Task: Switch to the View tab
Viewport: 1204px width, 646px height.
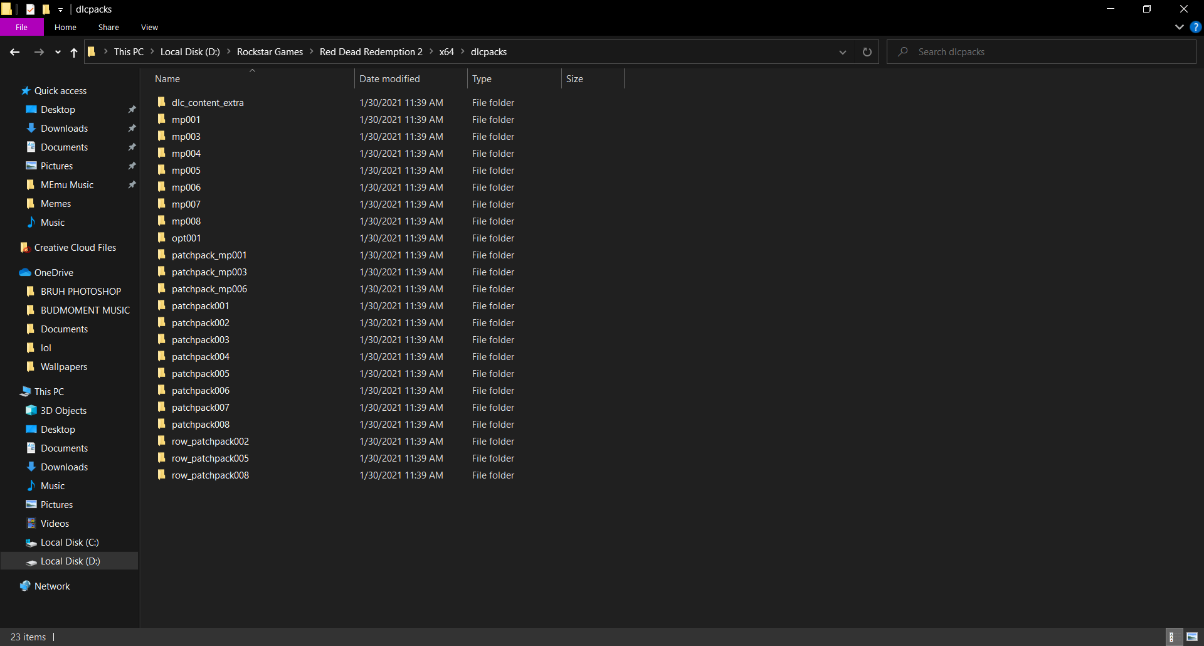Action: pyautogui.click(x=149, y=27)
